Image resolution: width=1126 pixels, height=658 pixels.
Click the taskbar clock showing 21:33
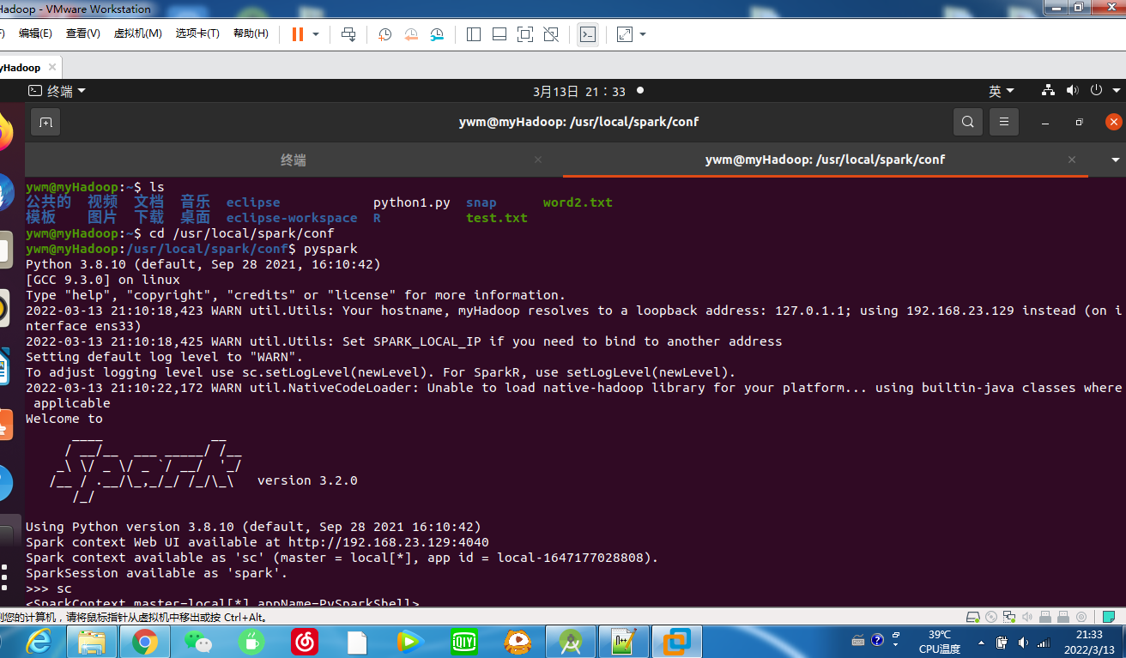point(1090,642)
